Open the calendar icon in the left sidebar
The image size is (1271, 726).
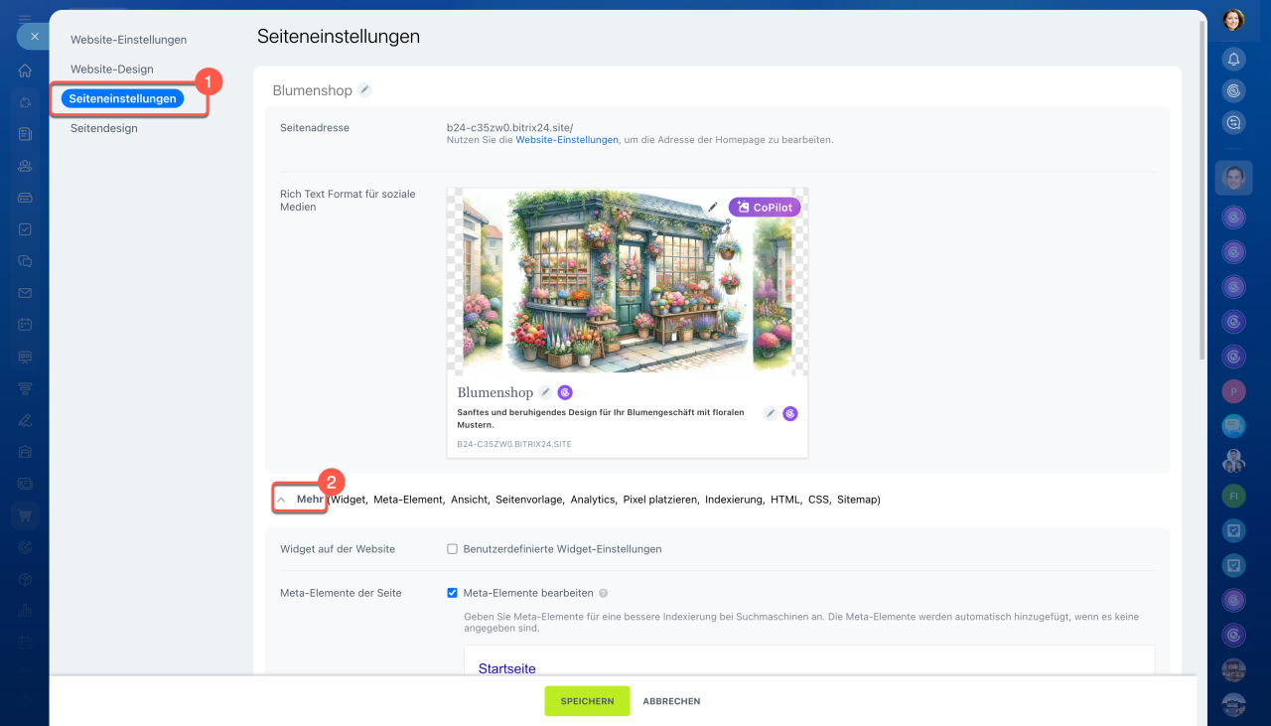point(25,325)
